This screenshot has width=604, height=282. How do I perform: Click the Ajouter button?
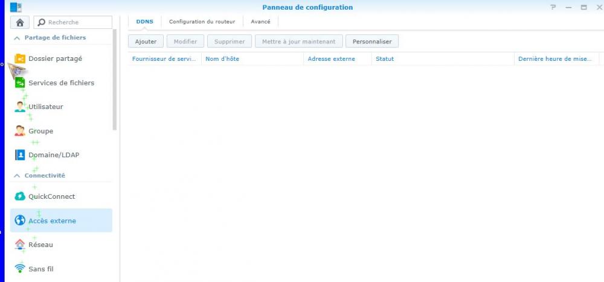tap(146, 42)
